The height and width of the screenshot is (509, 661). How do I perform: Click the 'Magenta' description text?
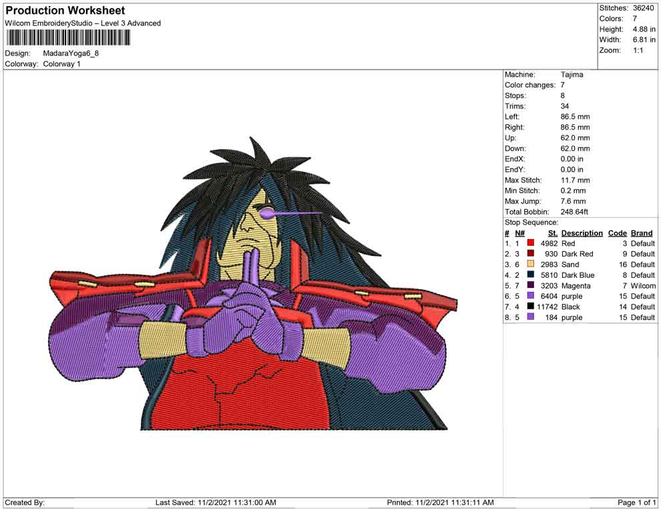point(576,285)
